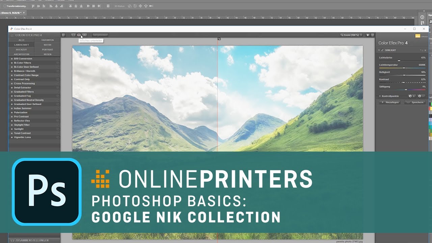Click the 3D roll icon in options bar
This screenshot has height=243, width=432.
[x=135, y=6]
